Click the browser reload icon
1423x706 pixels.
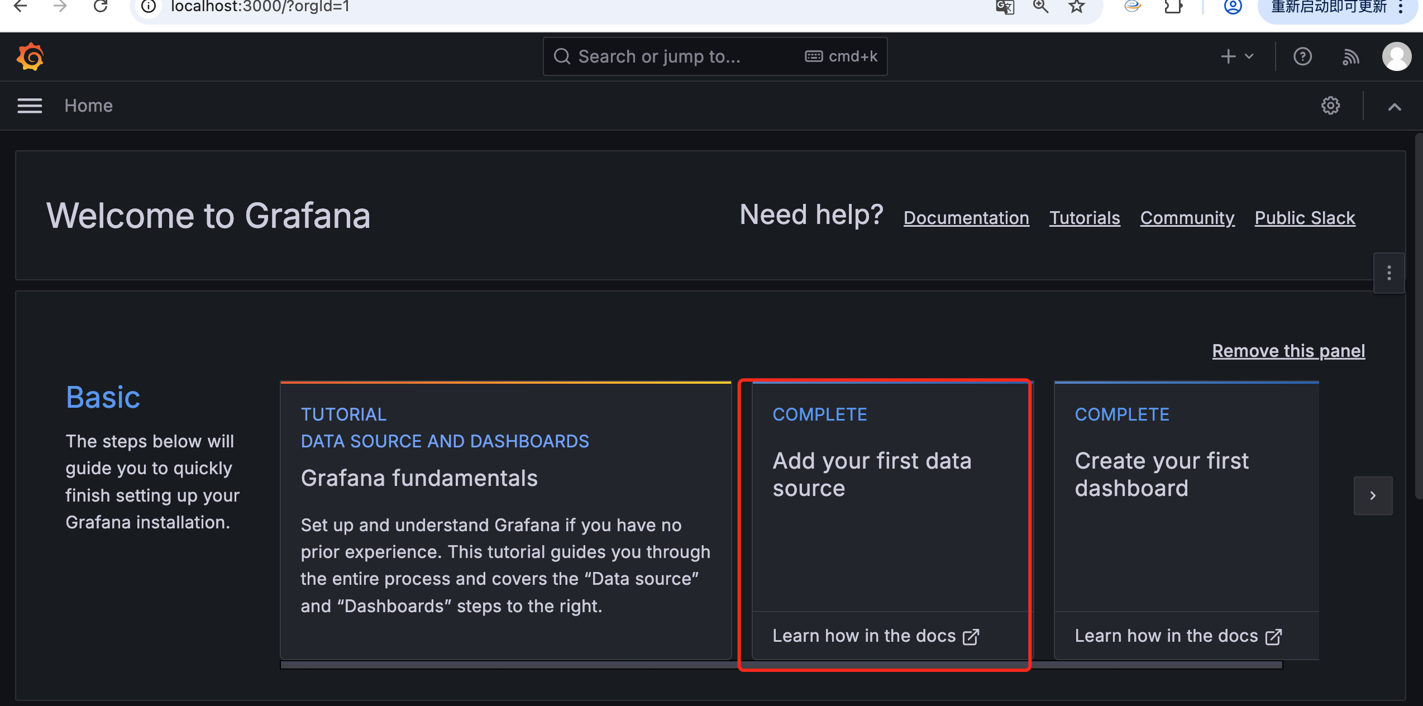tap(101, 7)
